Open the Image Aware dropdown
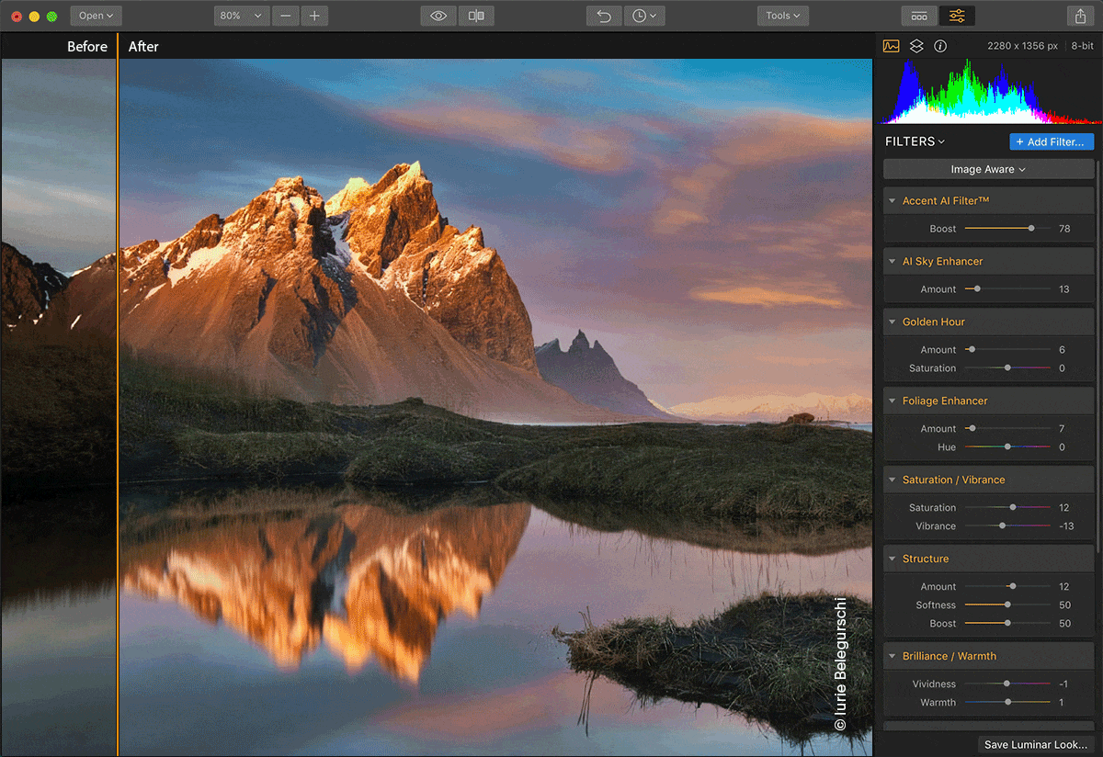Screen dimensions: 1103x757 987,168
